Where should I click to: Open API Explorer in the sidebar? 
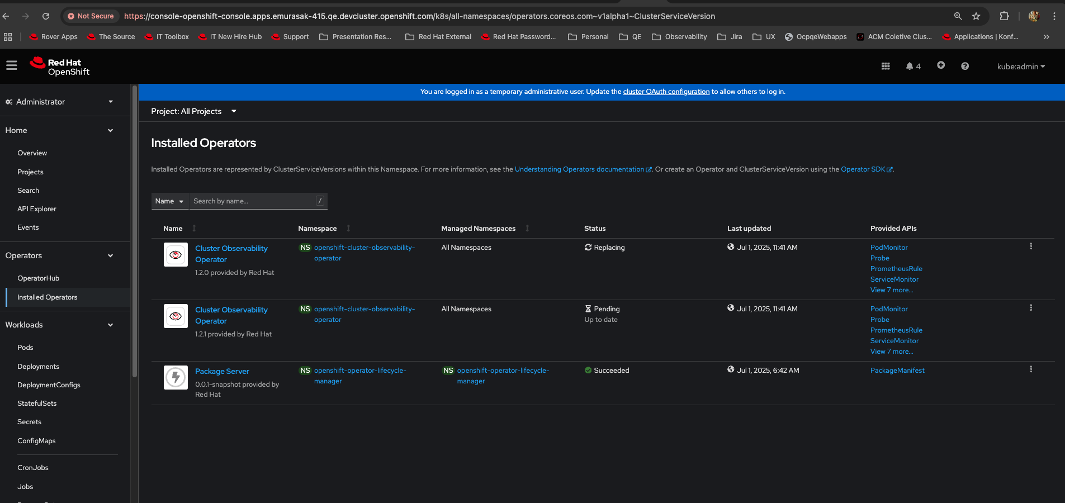[37, 209]
